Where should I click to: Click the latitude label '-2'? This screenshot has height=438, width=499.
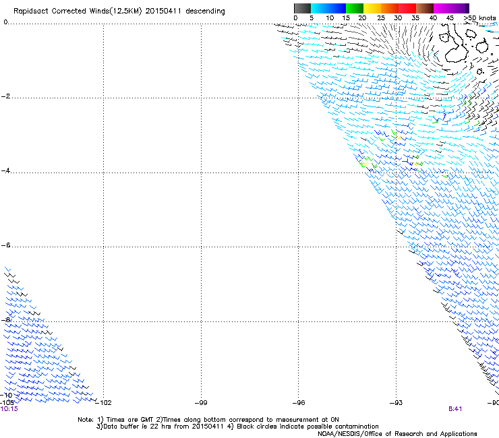pyautogui.click(x=5, y=96)
